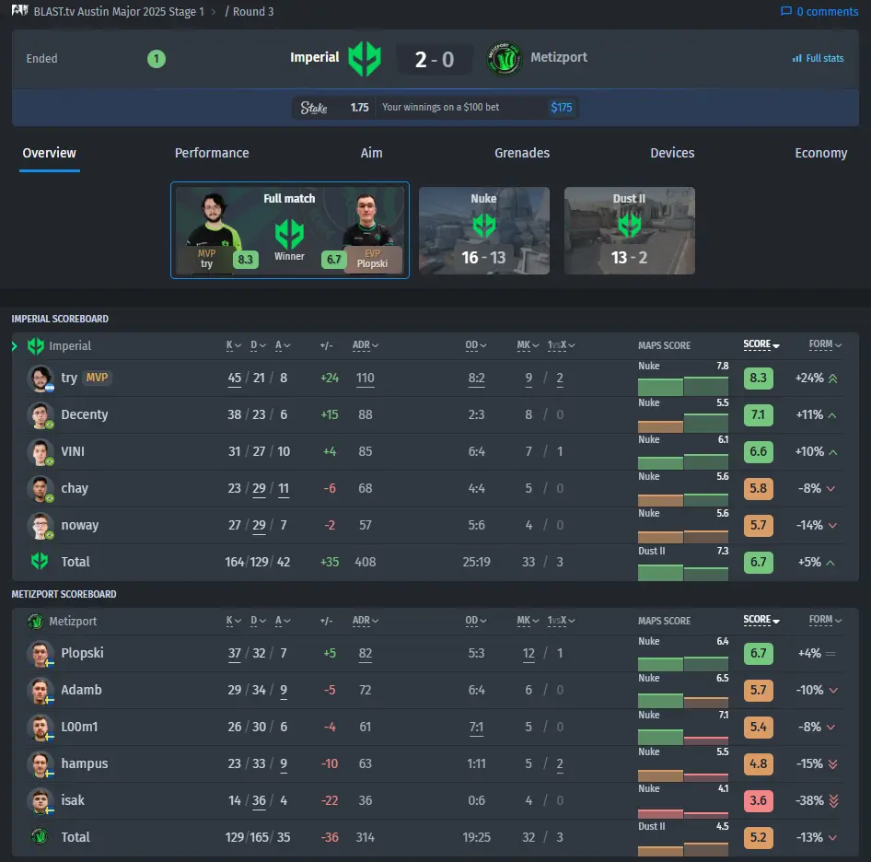Click Imperial Total Dust II score bar
Screen dimensions: 871x862
(x=660, y=572)
